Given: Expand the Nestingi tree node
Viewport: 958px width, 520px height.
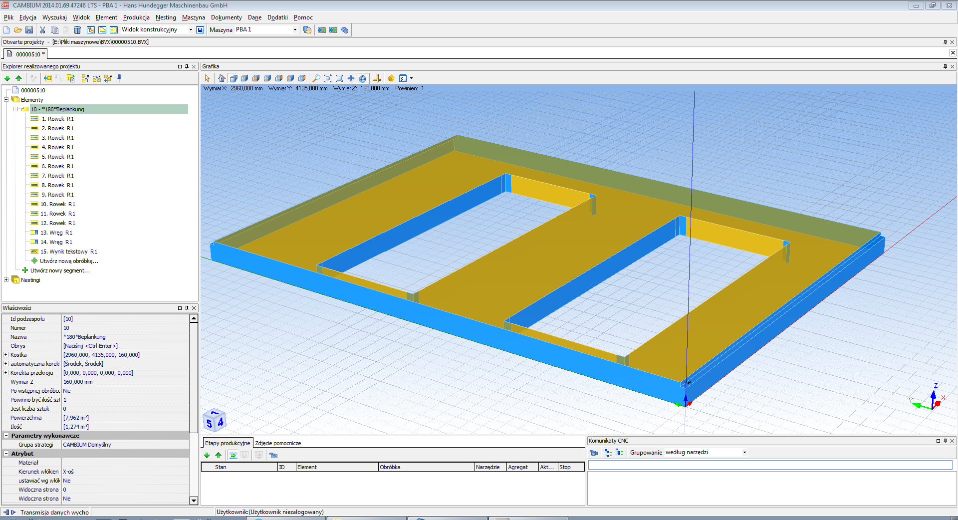Looking at the screenshot, I should (6, 280).
